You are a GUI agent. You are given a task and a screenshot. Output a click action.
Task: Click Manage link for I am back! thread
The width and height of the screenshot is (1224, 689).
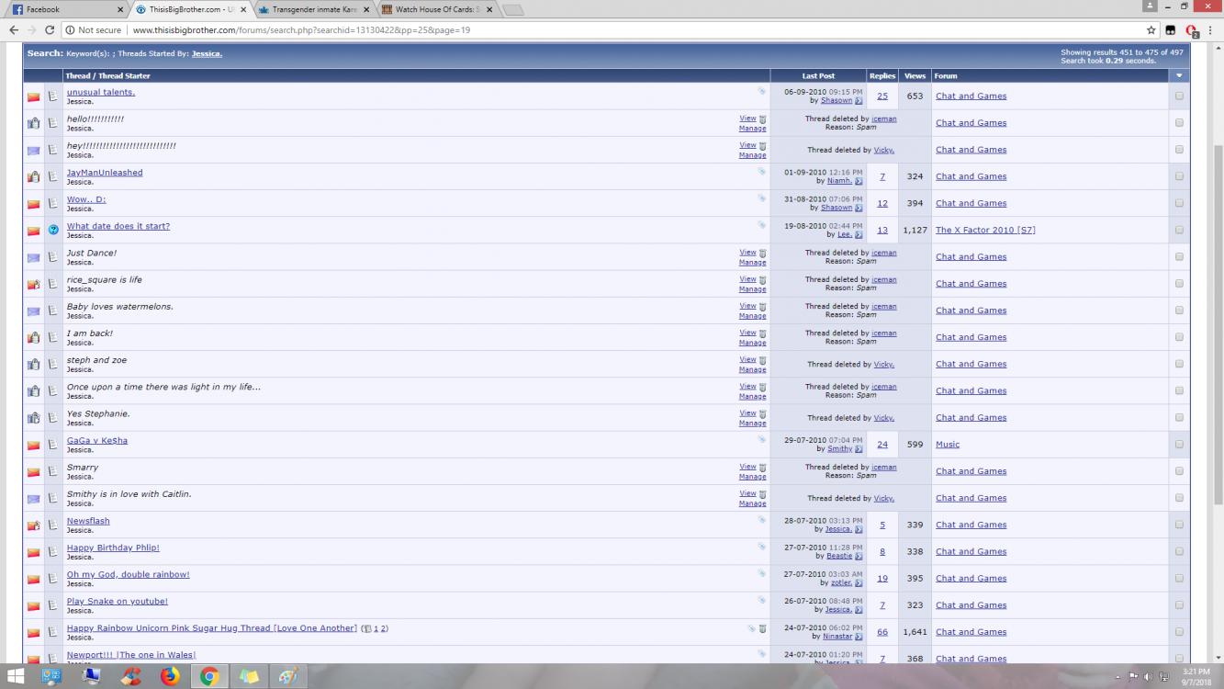(752, 343)
